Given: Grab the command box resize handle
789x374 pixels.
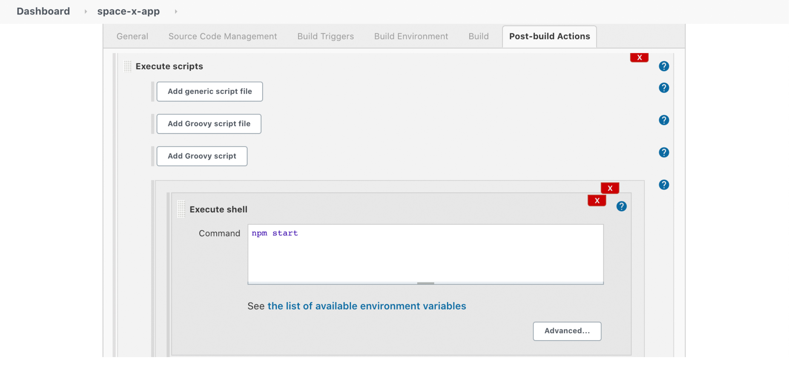Looking at the screenshot, I should tap(425, 283).
